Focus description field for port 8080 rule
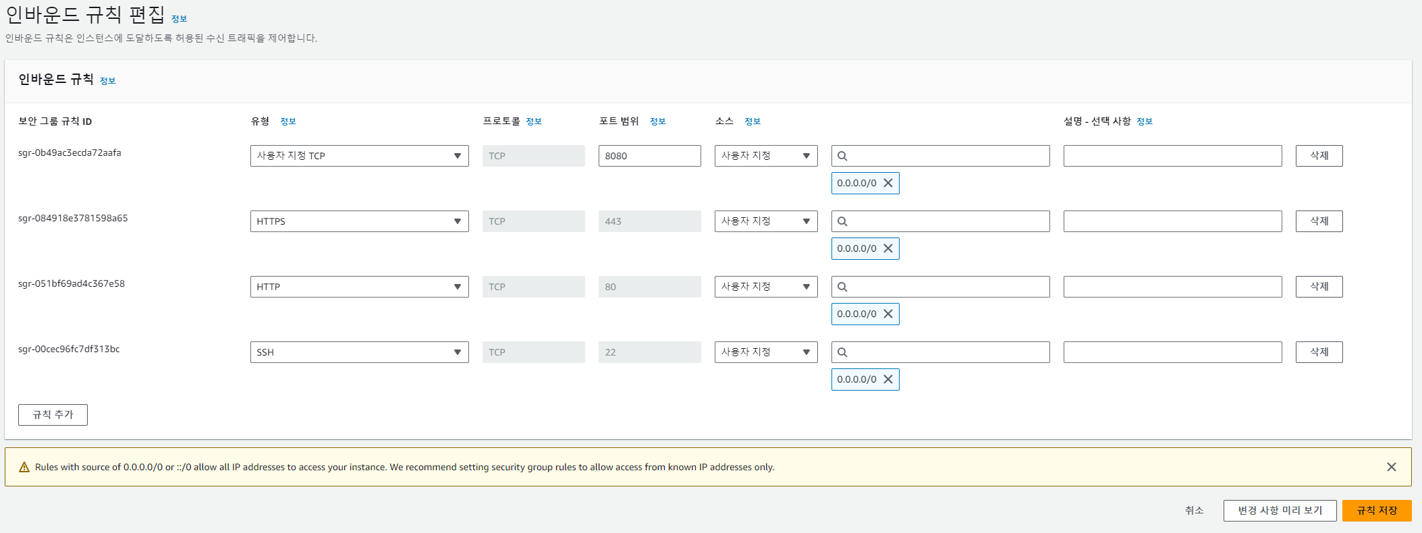This screenshot has height=533, width=1422. [x=1172, y=156]
